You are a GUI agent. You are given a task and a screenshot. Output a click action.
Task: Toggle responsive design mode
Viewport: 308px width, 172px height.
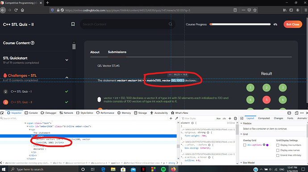296,113
